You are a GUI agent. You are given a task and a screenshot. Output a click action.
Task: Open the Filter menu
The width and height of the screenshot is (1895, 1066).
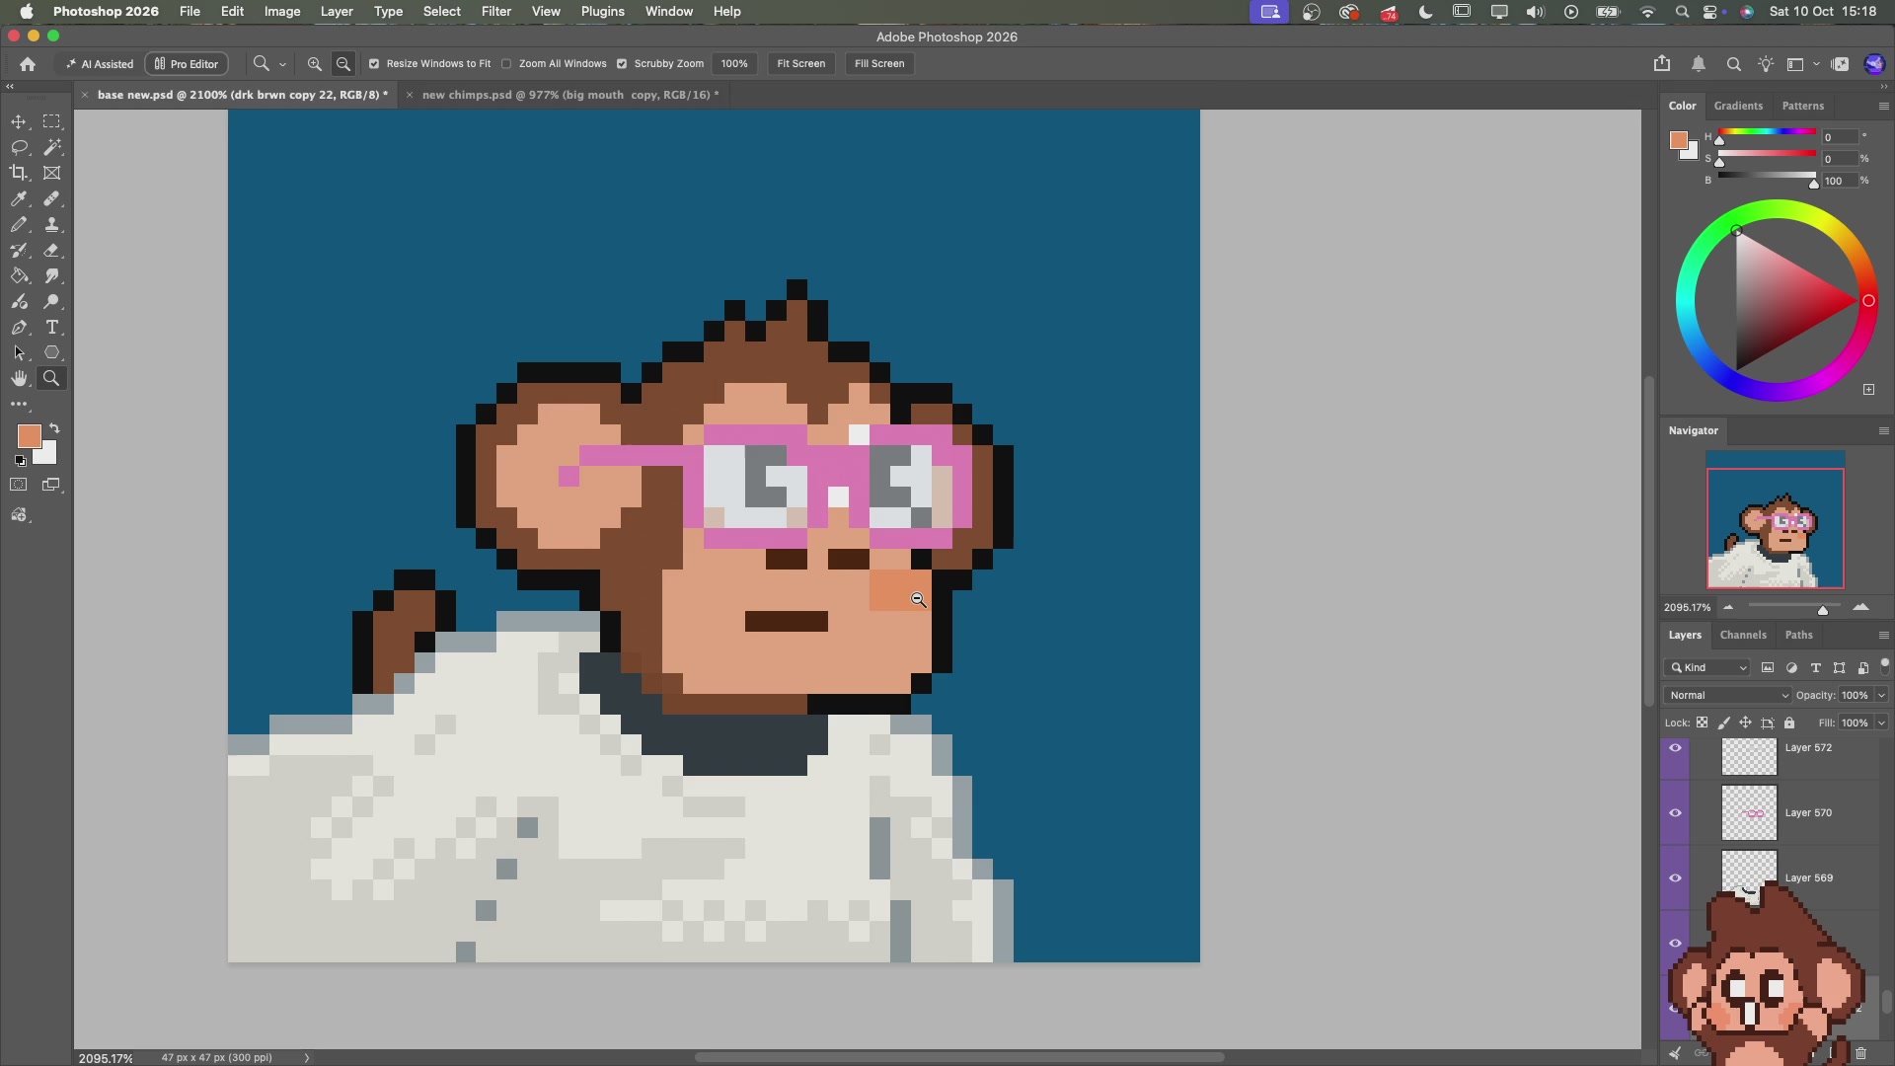(495, 12)
